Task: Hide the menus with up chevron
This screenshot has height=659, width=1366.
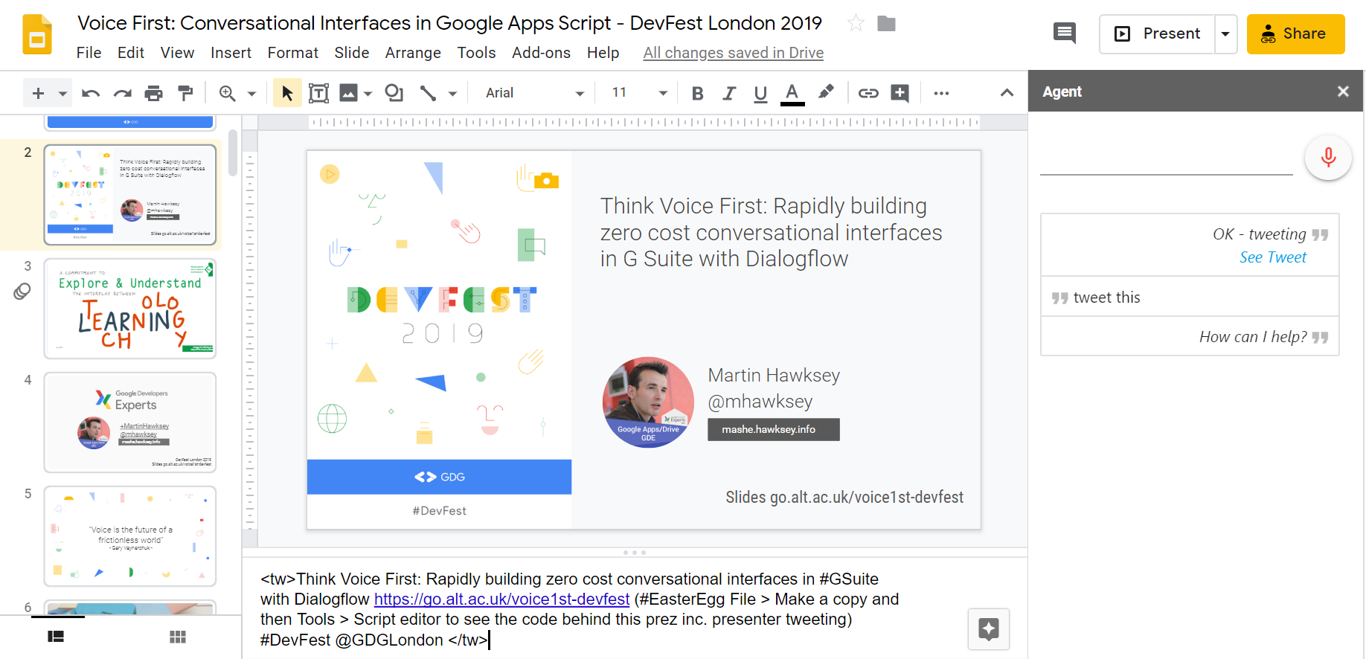Action: click(x=1007, y=93)
